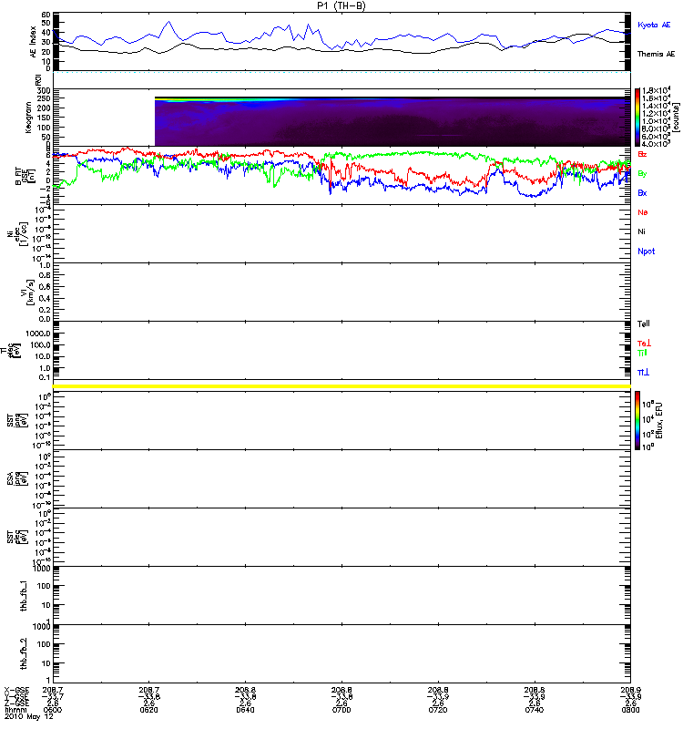Click the black Te parallel legend label

click(x=644, y=323)
